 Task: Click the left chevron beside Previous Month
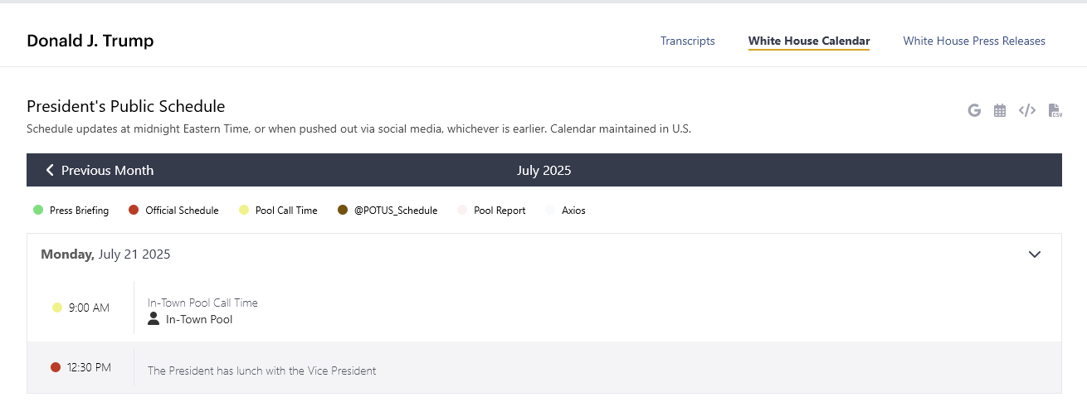(x=50, y=170)
